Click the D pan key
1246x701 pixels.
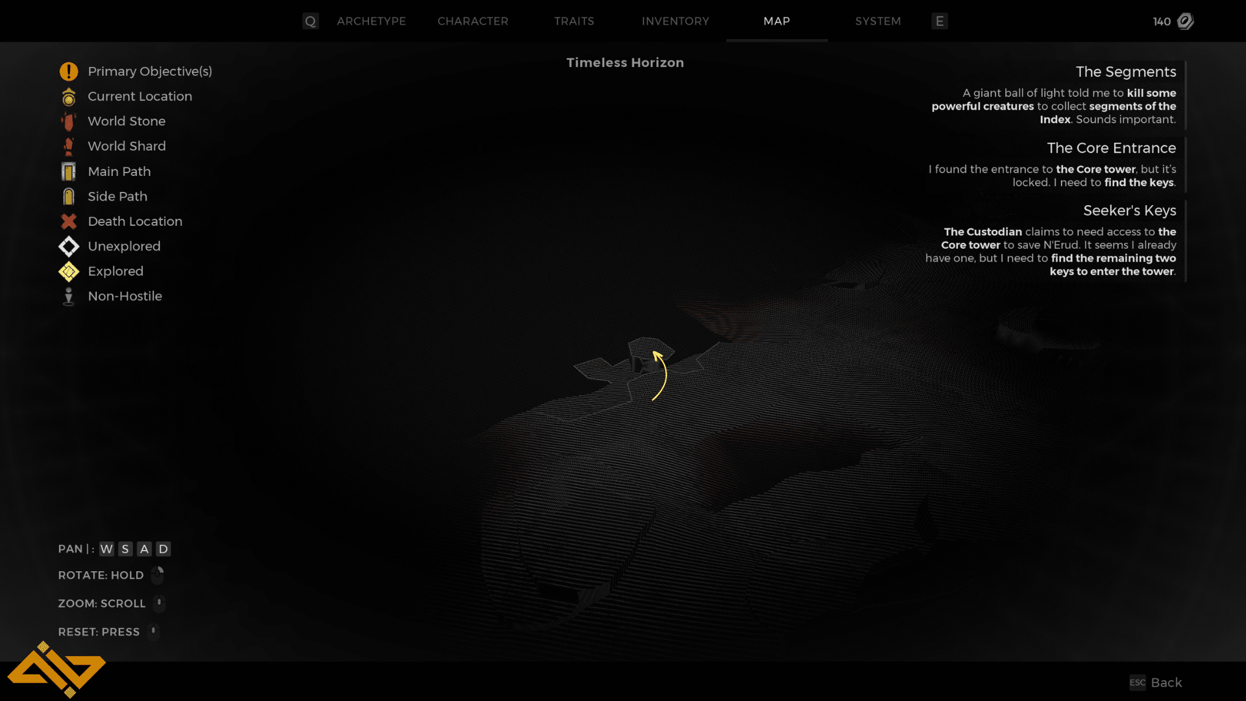(163, 549)
